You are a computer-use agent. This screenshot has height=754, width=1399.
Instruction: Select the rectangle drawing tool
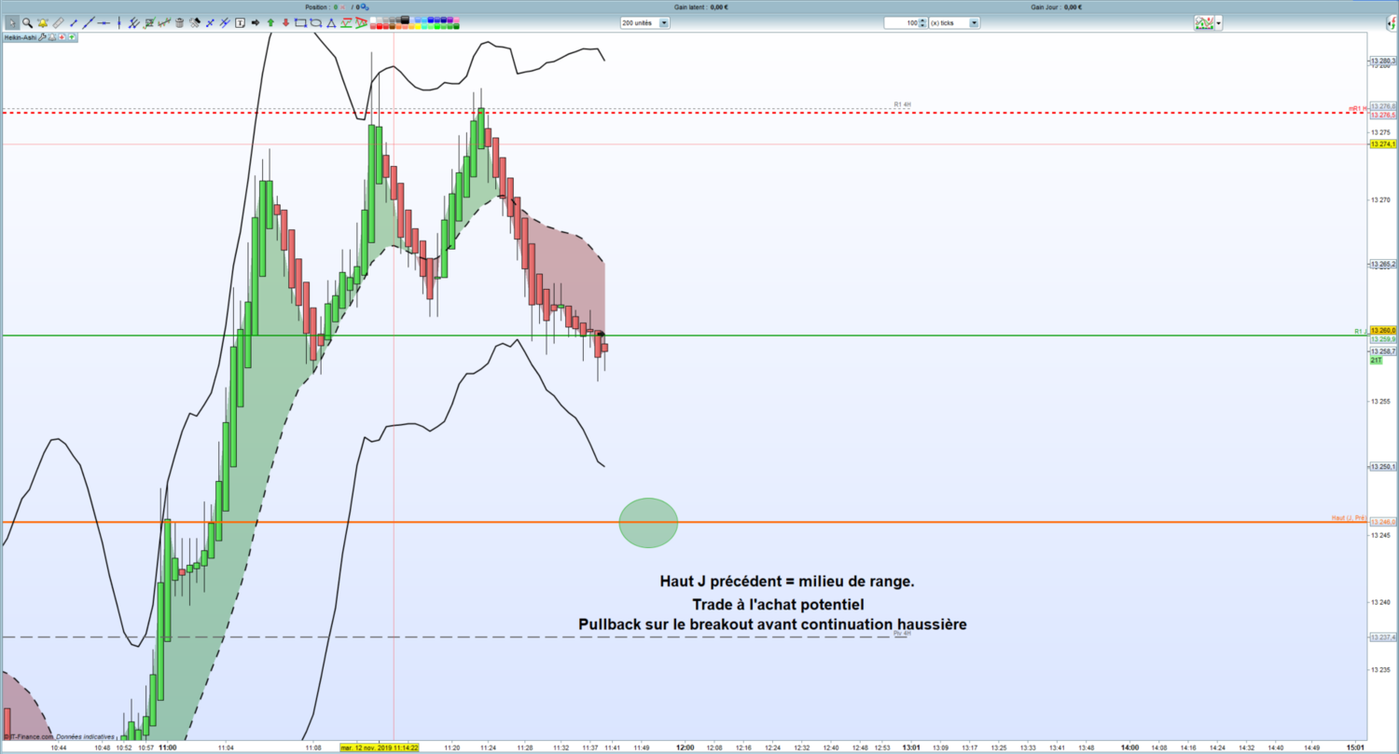point(300,22)
